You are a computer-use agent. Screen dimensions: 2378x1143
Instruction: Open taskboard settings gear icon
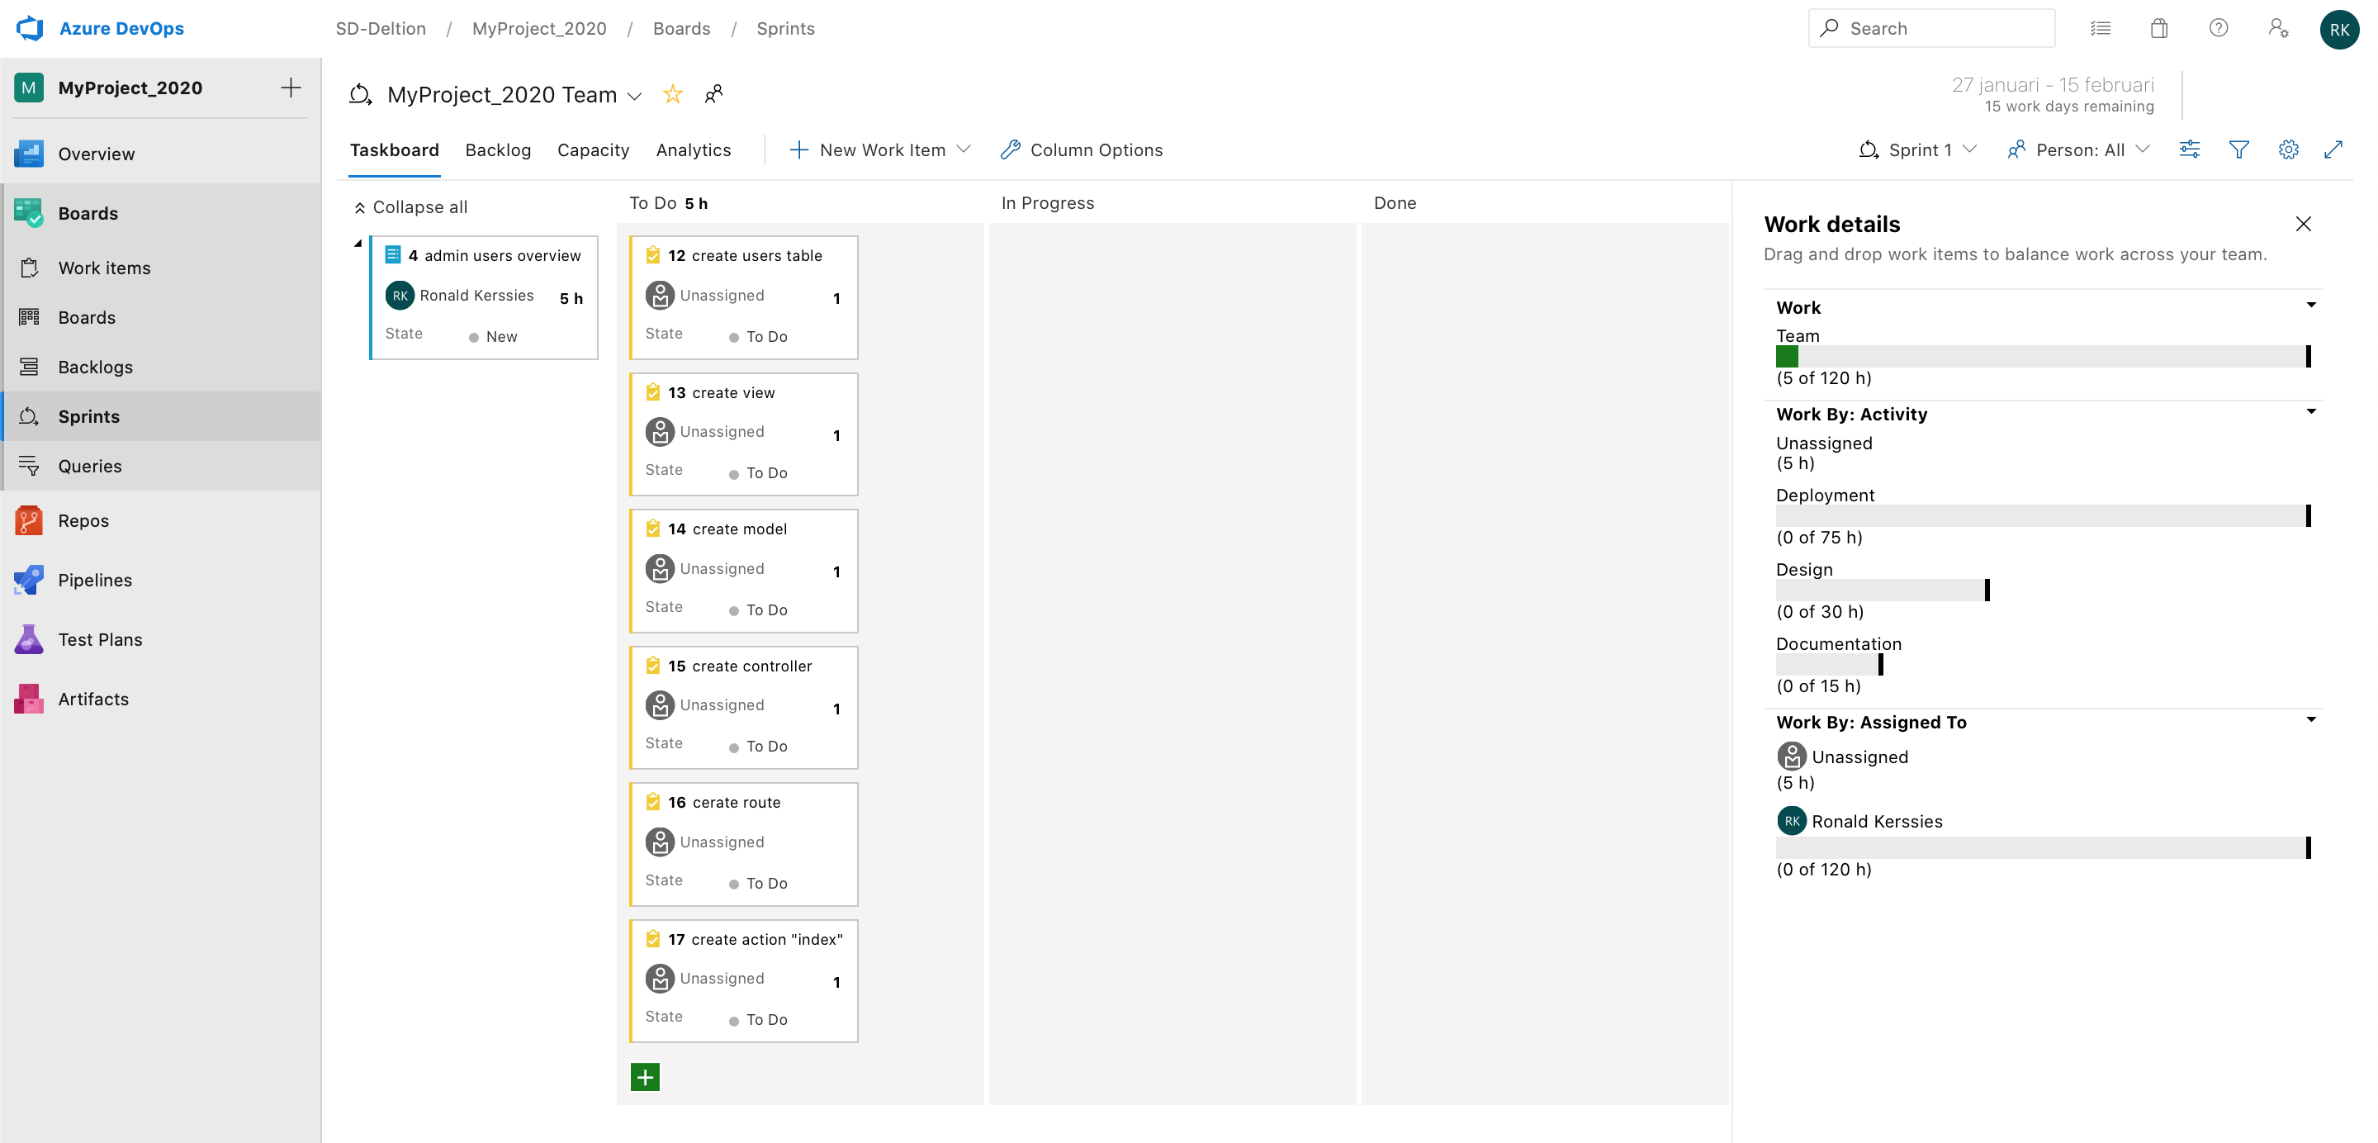(2289, 149)
